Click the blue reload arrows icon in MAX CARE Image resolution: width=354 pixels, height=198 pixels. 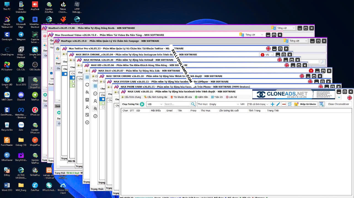(x=290, y=104)
